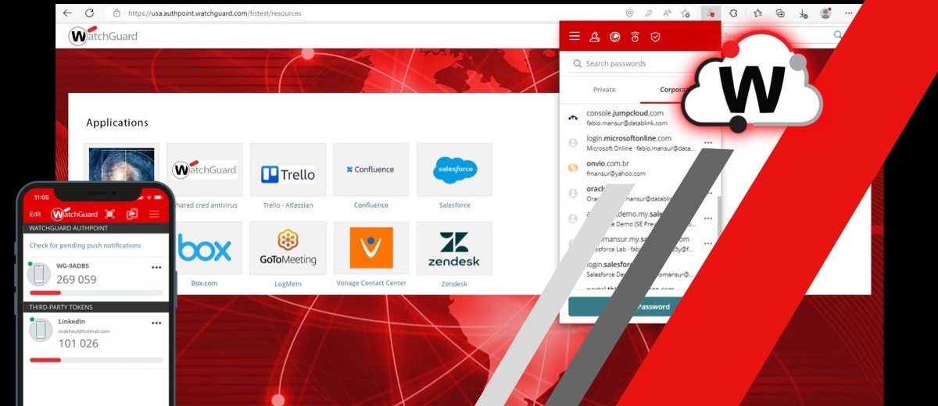Open the phone app hamburger menu
This screenshot has height=406, width=938.
click(154, 214)
